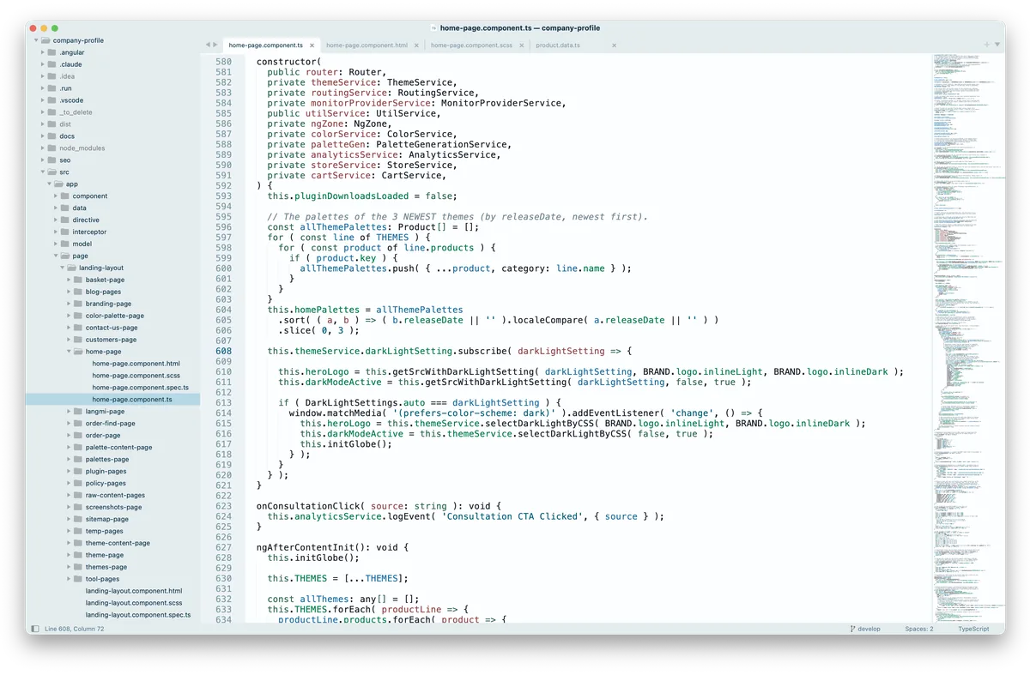Image resolution: width=1030 pixels, height=675 pixels.
Task: Open home-page.component.scss in sidebar
Action: [136, 376]
